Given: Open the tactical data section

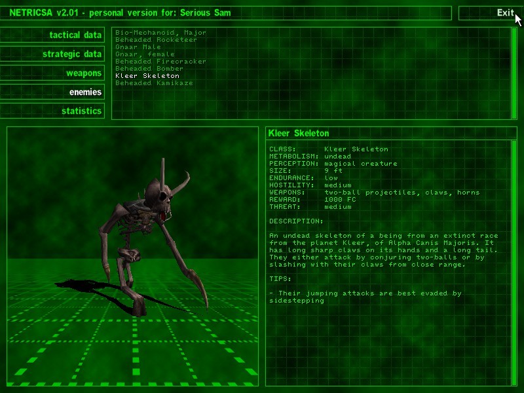Looking at the screenshot, I should (x=52, y=35).
